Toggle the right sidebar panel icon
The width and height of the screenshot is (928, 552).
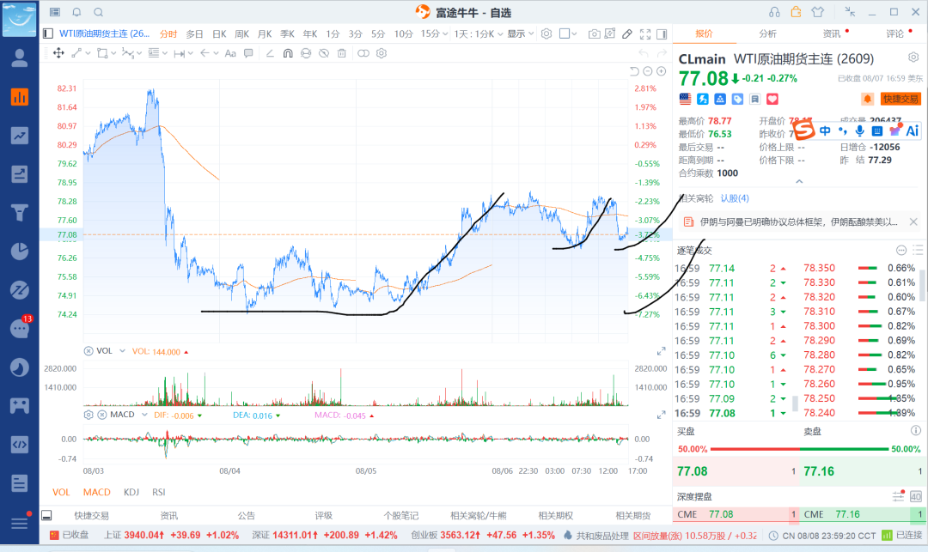tap(662, 34)
